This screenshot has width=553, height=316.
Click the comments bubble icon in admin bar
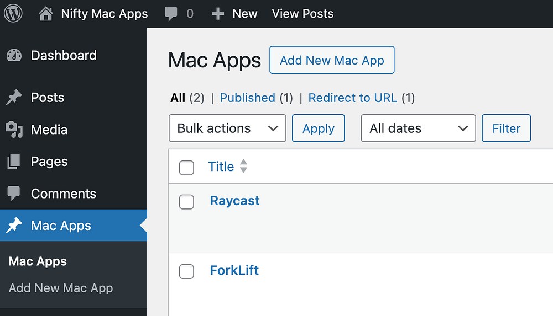(171, 13)
